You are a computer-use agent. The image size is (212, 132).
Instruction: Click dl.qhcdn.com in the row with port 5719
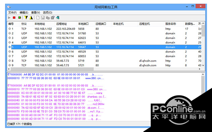148,61
